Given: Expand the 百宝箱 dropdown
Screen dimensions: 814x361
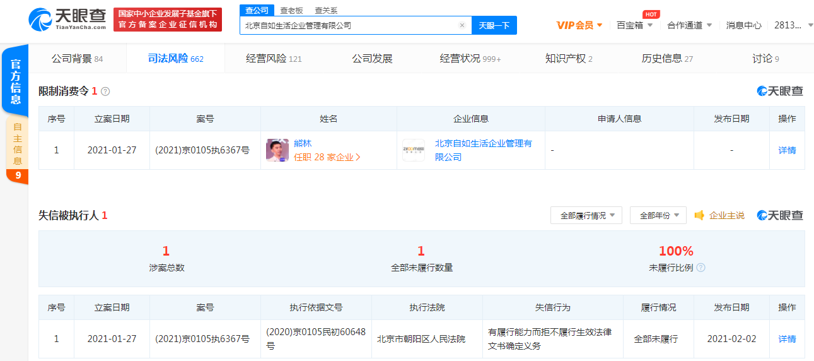Looking at the screenshot, I should (634, 25).
